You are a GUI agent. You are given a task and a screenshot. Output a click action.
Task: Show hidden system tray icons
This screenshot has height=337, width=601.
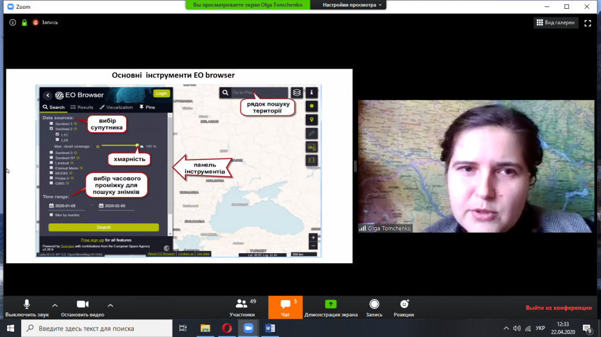(x=507, y=328)
